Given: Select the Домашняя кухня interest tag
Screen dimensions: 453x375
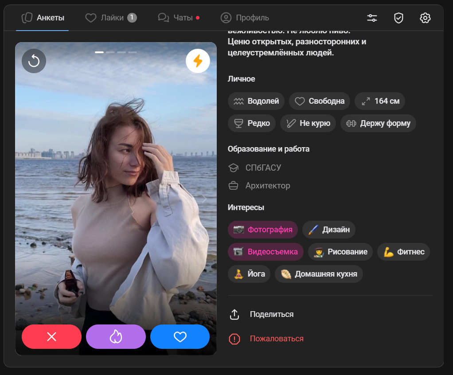Looking at the screenshot, I should tap(319, 273).
